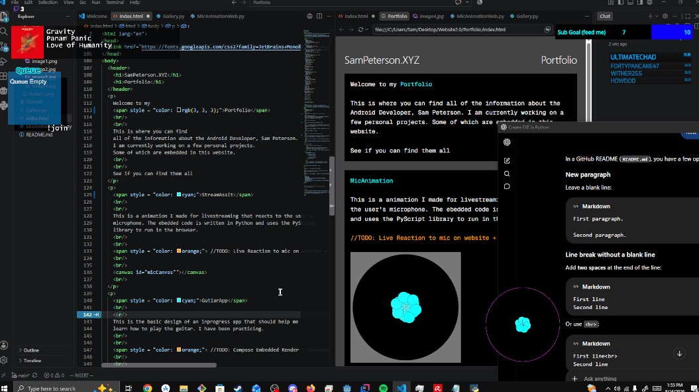The width and height of the screenshot is (699, 392).
Task: Open Accounts icon in activity bar
Action: coord(4,345)
